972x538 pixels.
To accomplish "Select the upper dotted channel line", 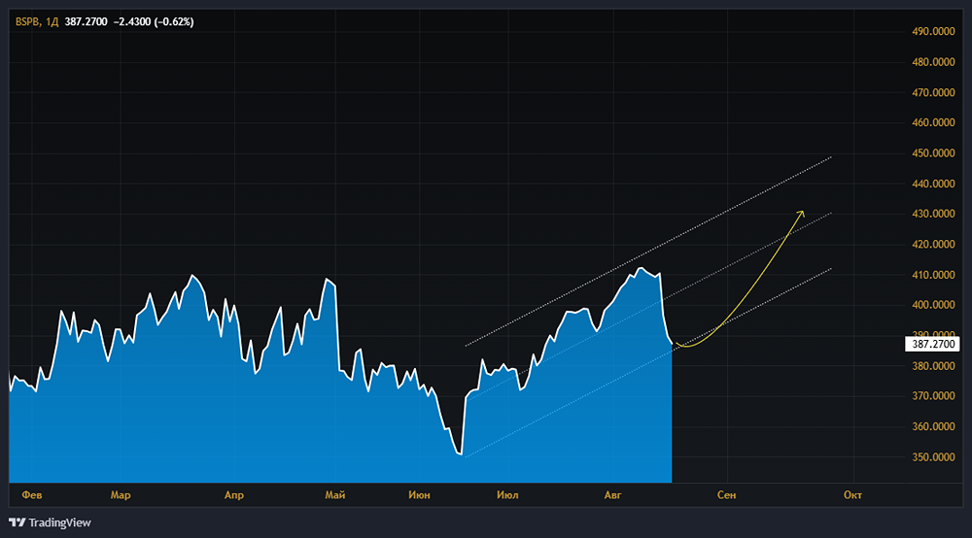I will pyautogui.click(x=648, y=252).
